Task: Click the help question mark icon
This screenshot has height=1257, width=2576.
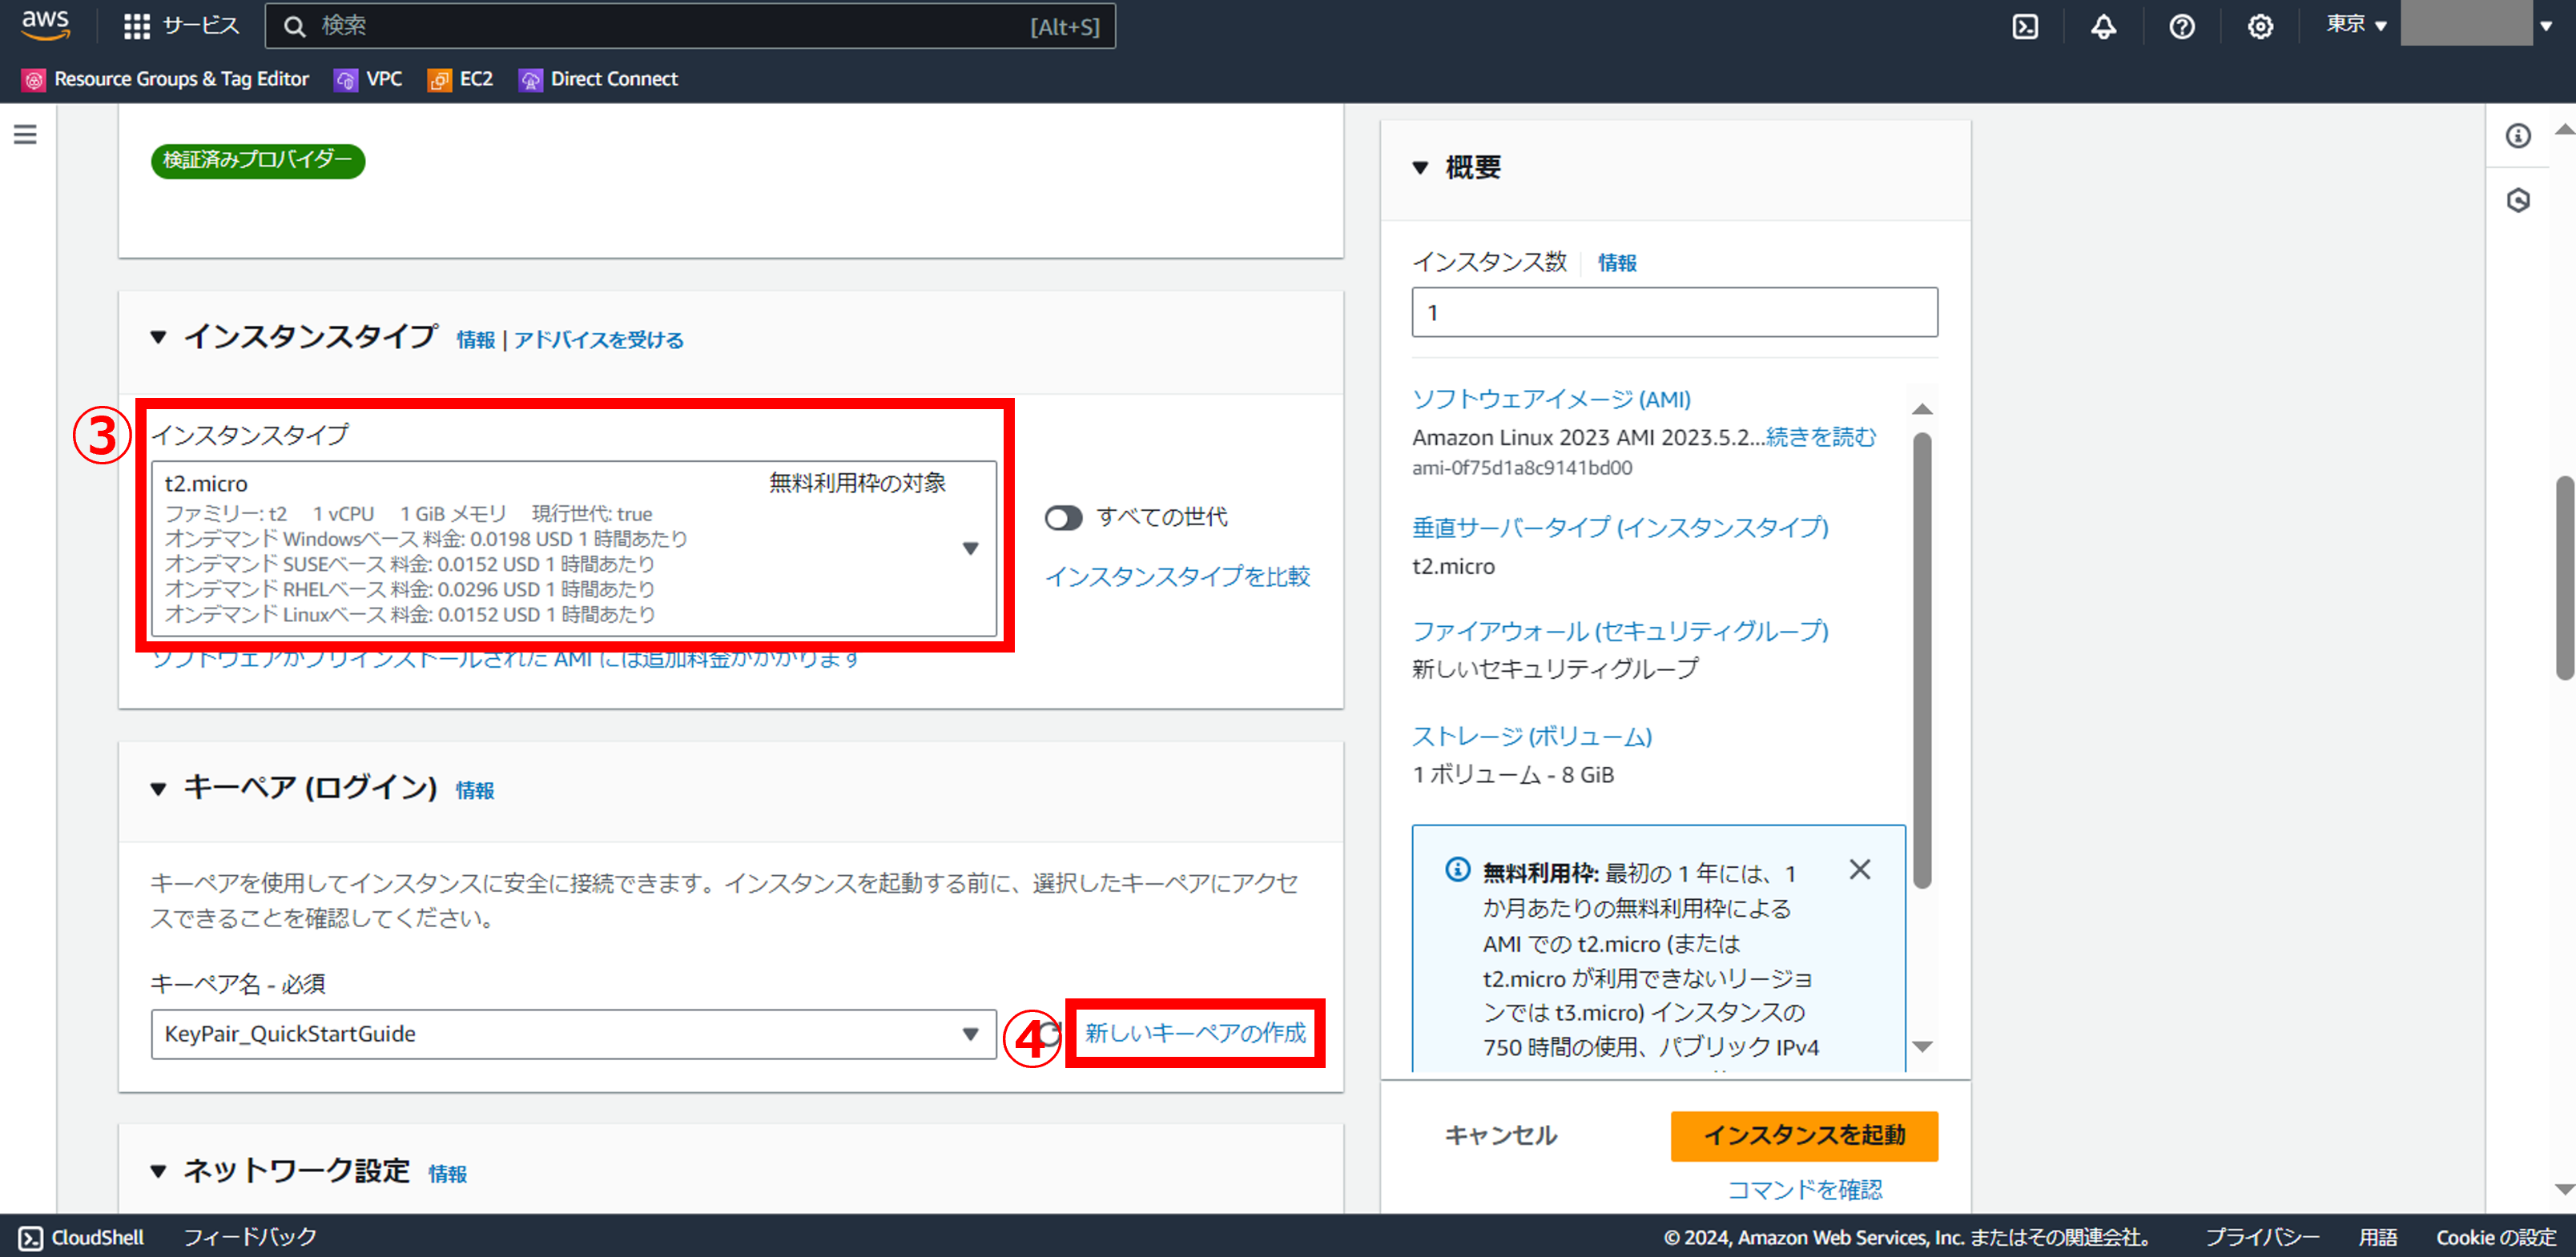Action: [2182, 27]
